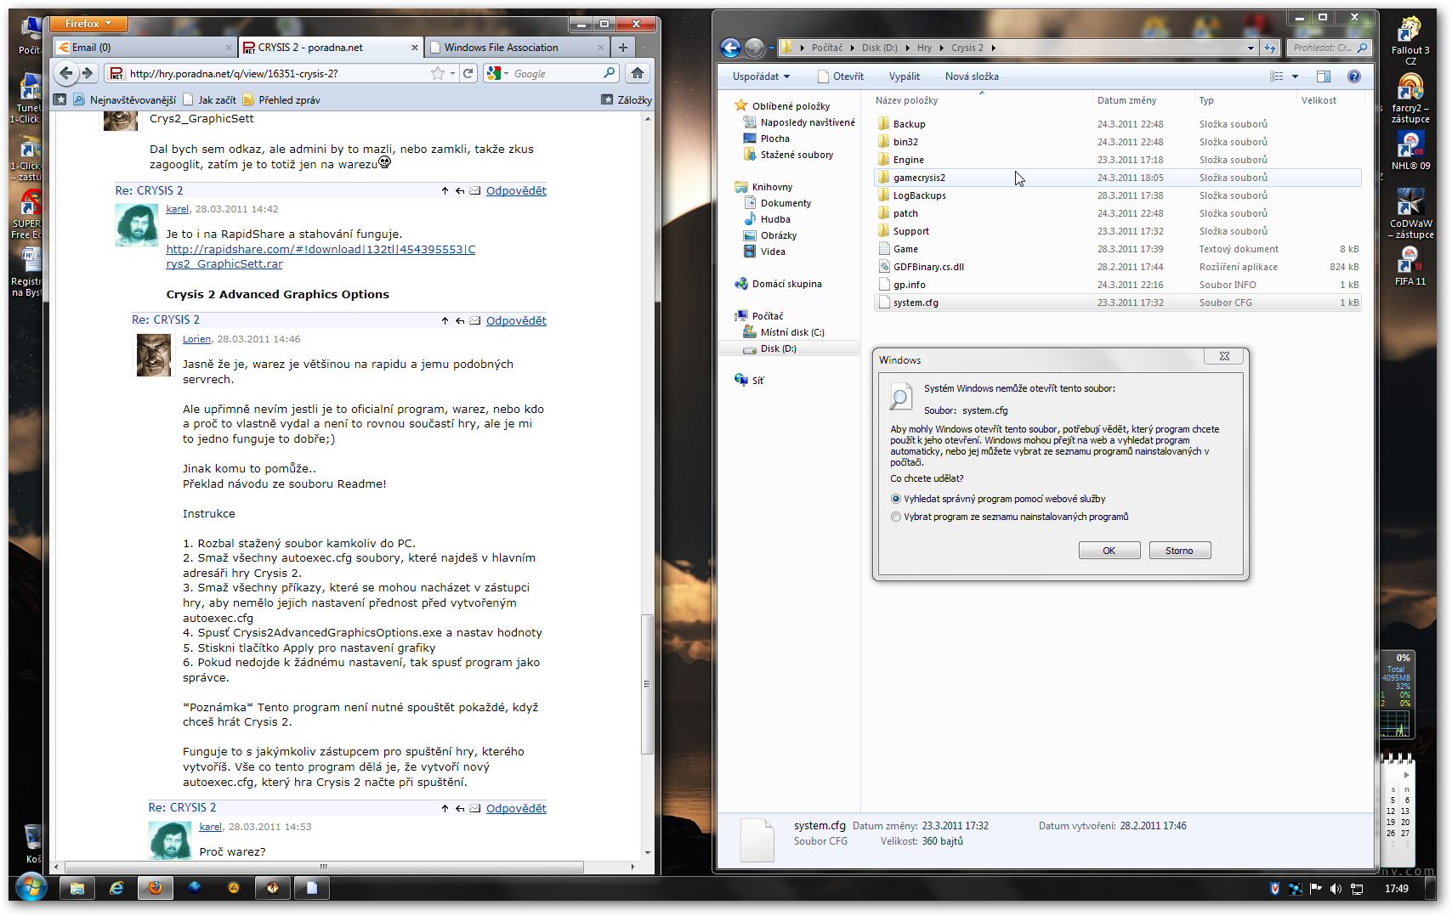Open the Záložky bookmarks button
Viewport: 1452px width, 916px height.
coord(627,99)
